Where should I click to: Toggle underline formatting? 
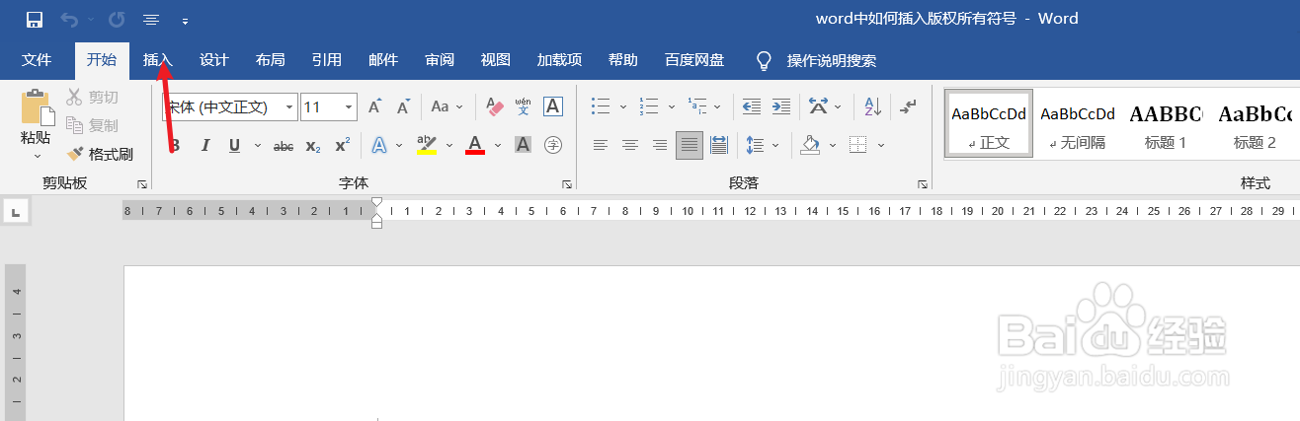pos(234,146)
